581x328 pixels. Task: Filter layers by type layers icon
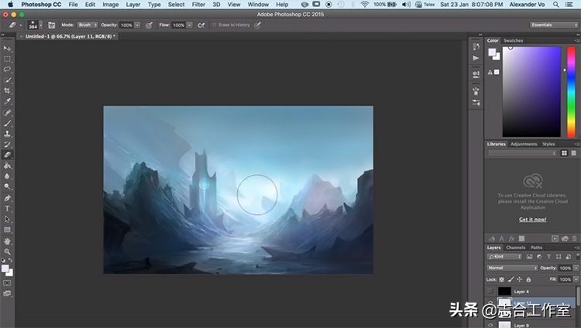[x=548, y=257]
